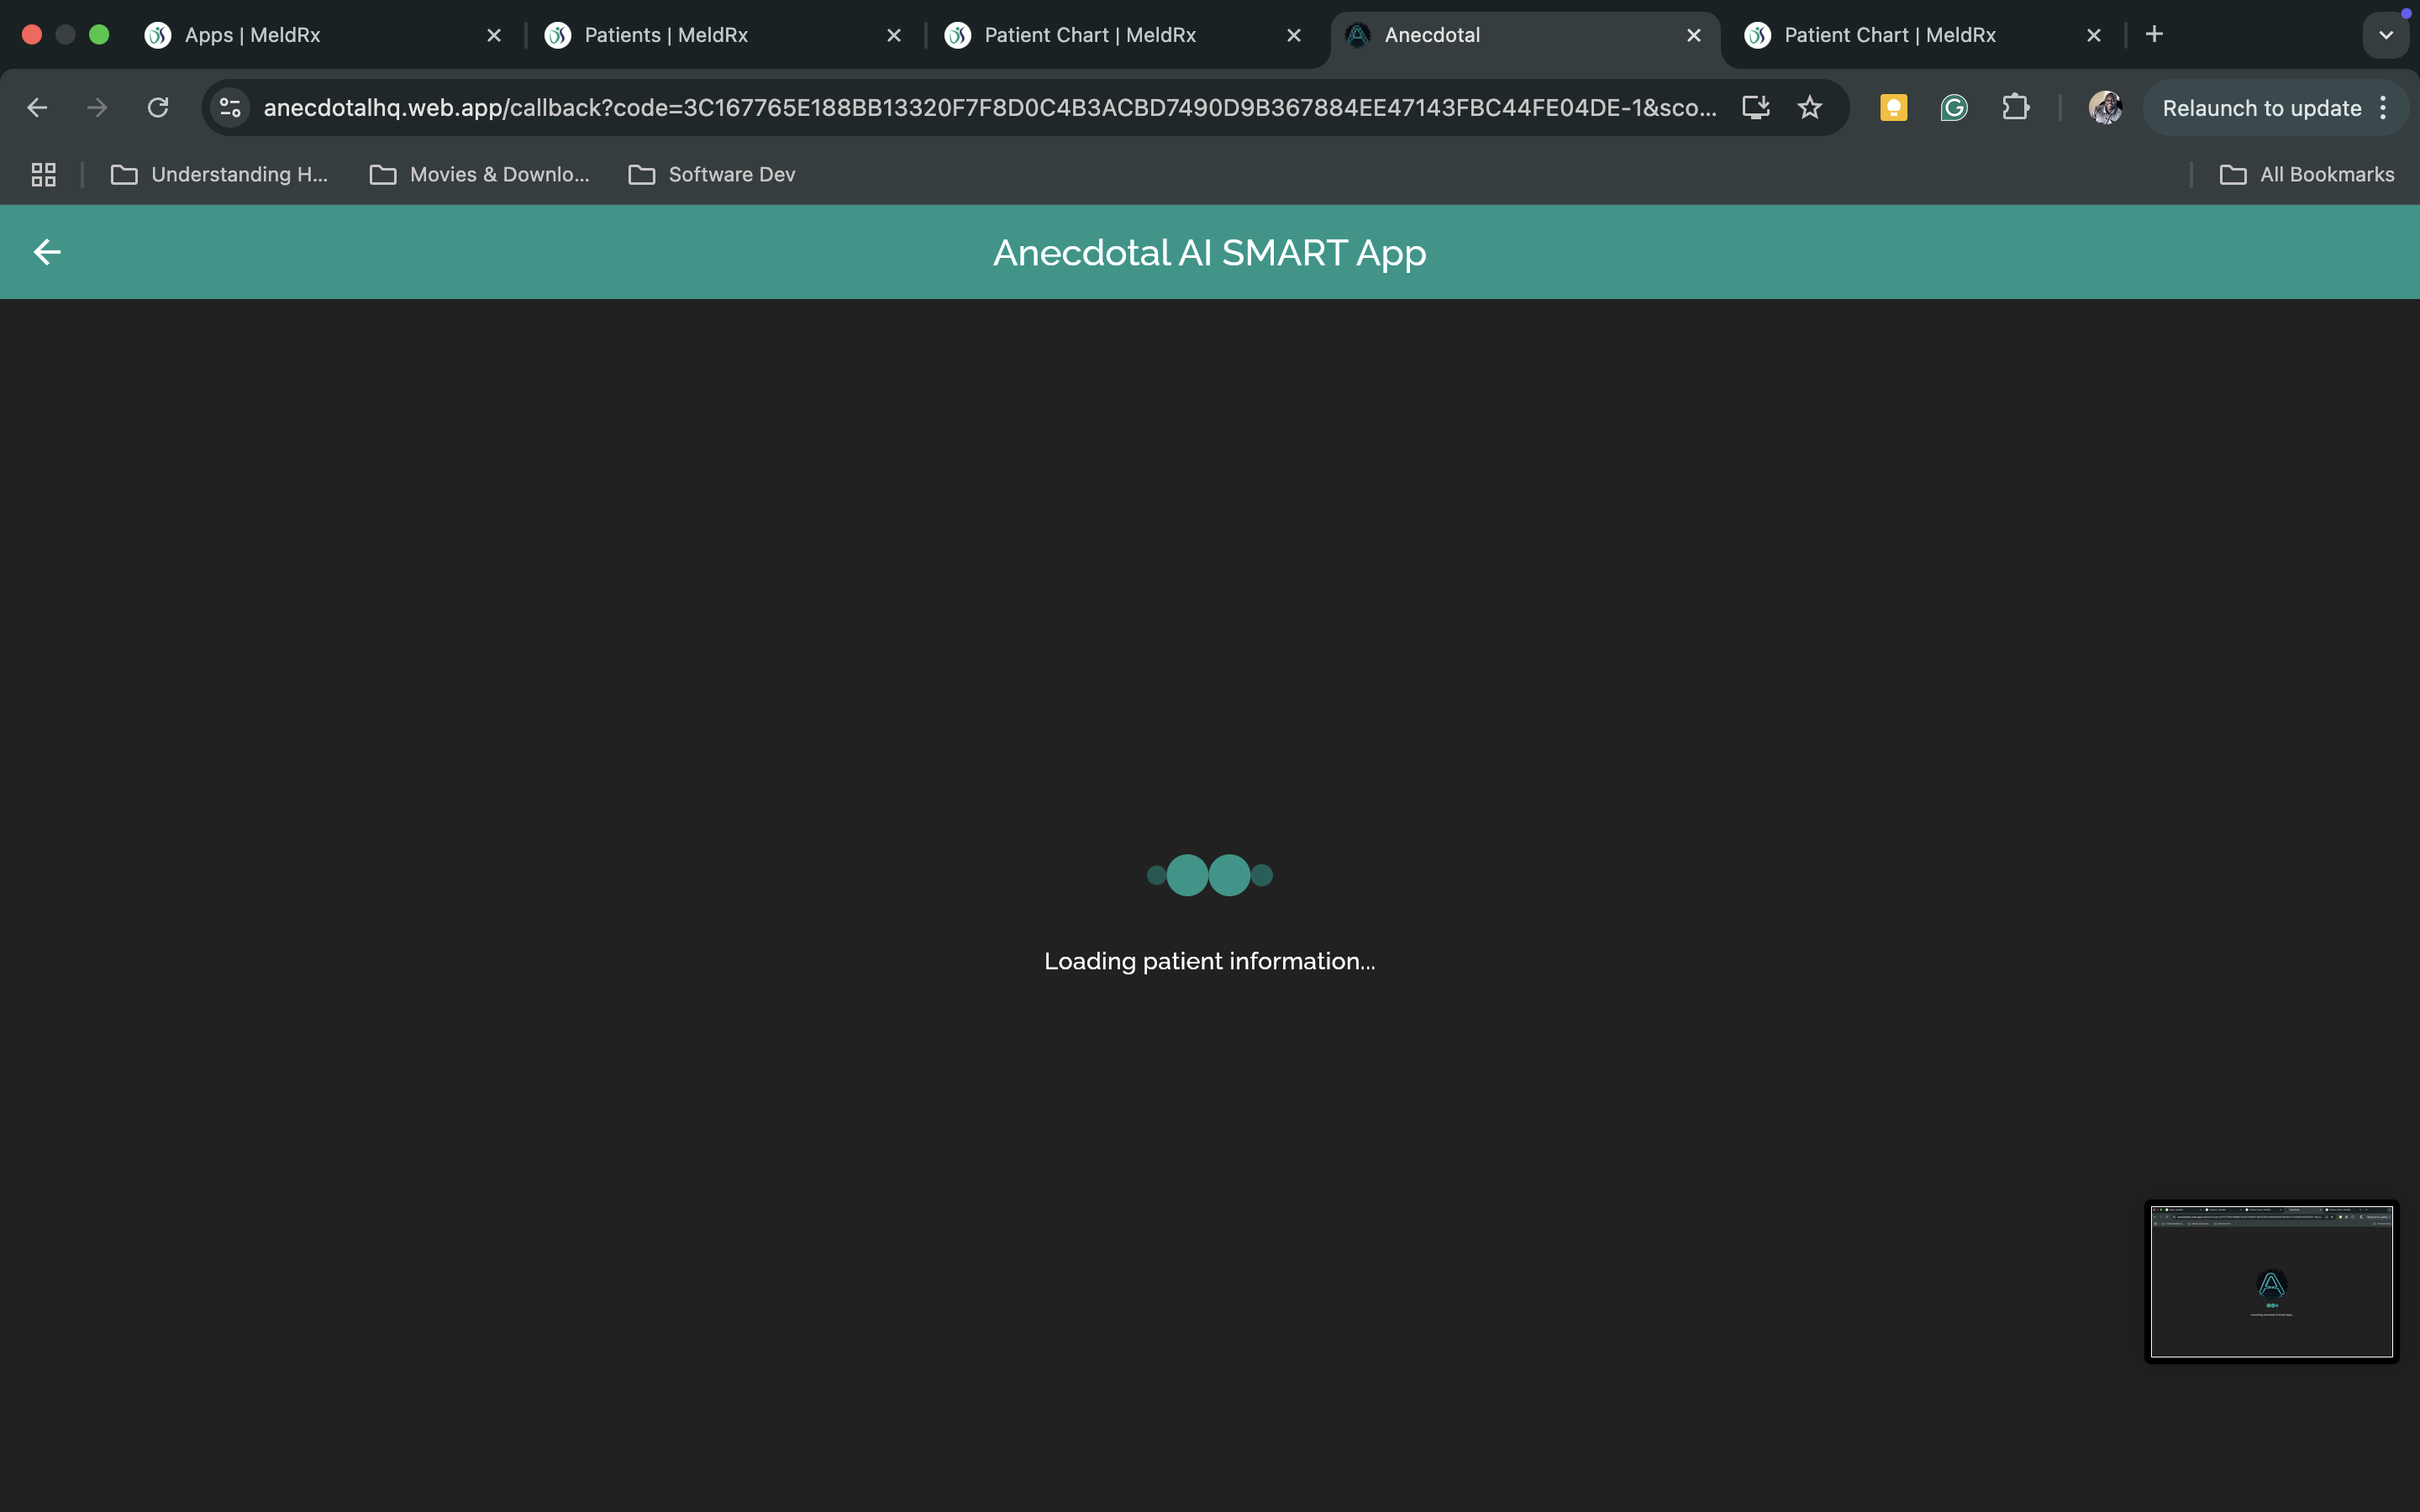Screen dimensions: 2420x1512
Task: Reload the current page
Action: click(x=158, y=108)
